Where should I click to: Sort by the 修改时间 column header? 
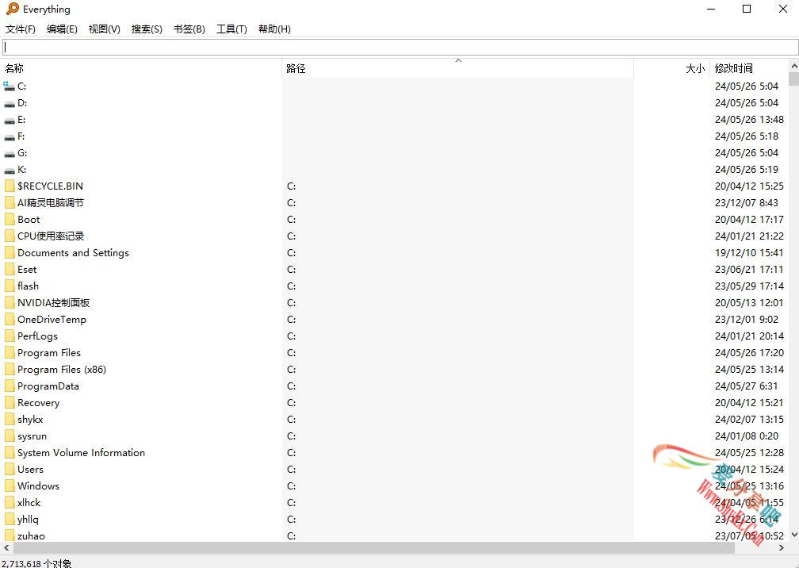(x=749, y=68)
